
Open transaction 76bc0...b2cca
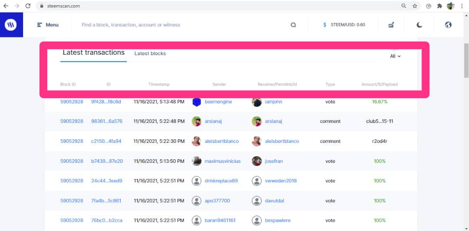coord(107,220)
